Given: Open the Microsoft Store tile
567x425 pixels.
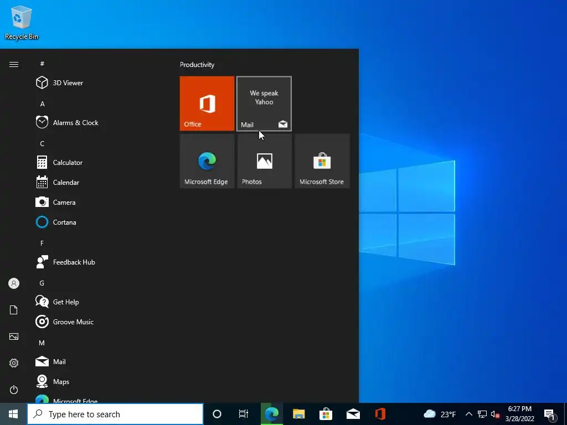Looking at the screenshot, I should (x=322, y=161).
